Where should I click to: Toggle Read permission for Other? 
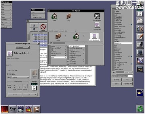click(25, 85)
